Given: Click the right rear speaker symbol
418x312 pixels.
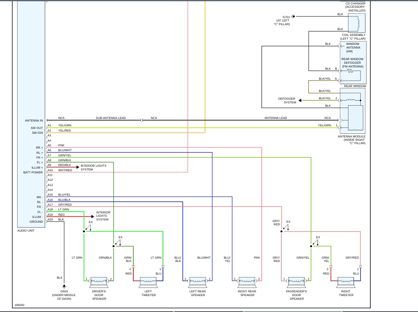Looking at the screenshot, I should tap(247, 281).
